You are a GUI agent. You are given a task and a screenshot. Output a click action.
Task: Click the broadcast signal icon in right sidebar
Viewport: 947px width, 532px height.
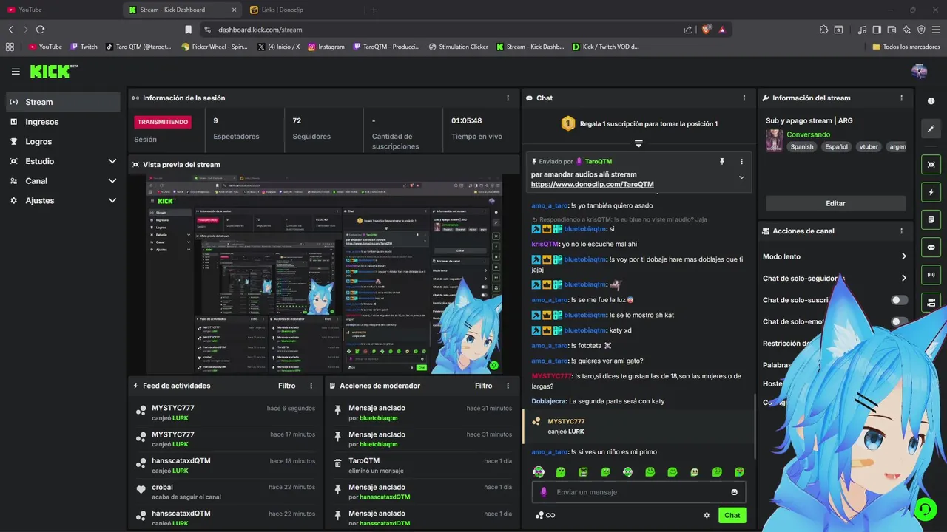pyautogui.click(x=931, y=275)
